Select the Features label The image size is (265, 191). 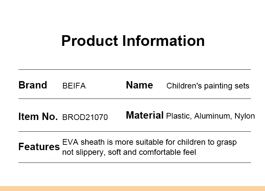[x=39, y=146]
